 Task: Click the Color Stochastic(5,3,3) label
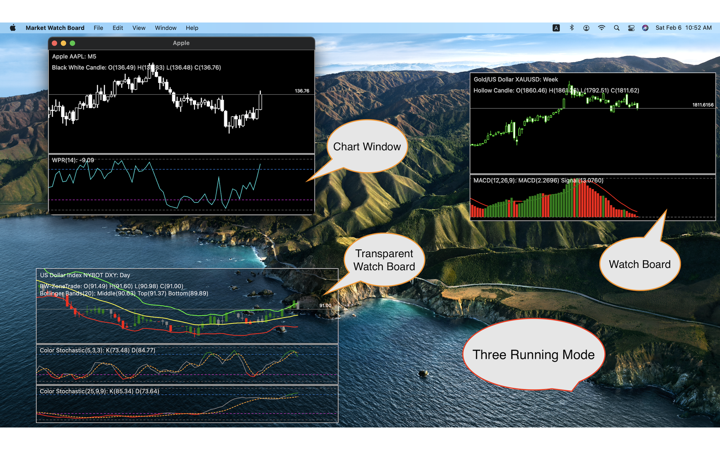[x=97, y=350]
